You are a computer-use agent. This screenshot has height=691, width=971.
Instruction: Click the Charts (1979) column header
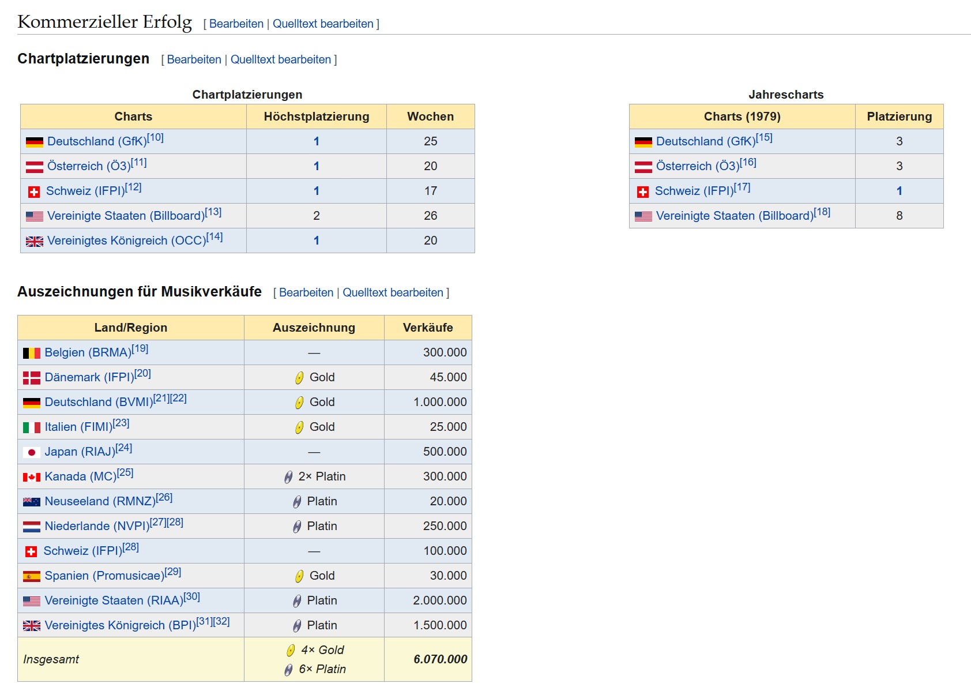(x=742, y=117)
